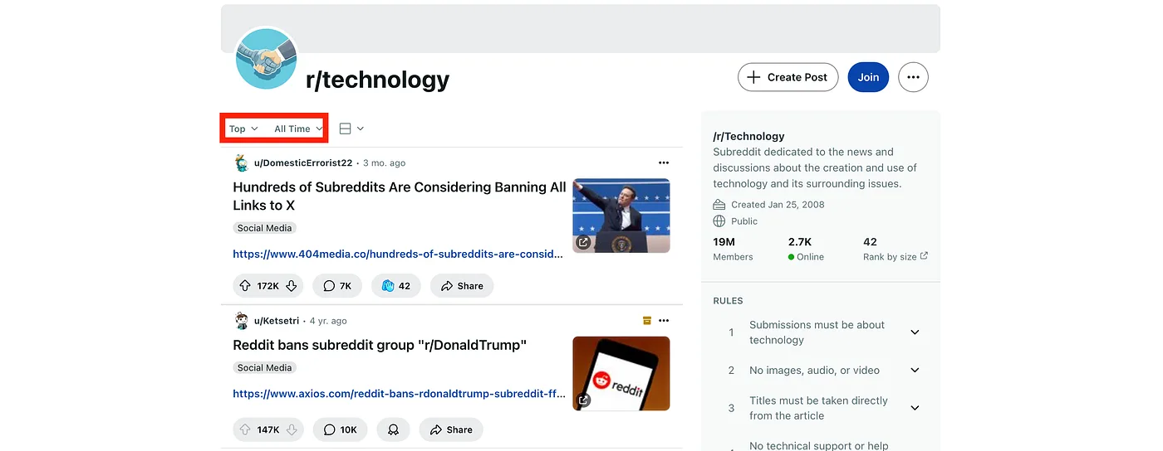Click the 2.7K Online stat

[x=806, y=249]
